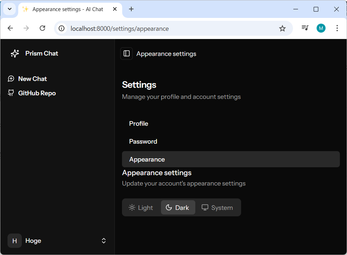Open the Chrome three-dot menu
Screen dimensions: 347x255
tap(337, 28)
